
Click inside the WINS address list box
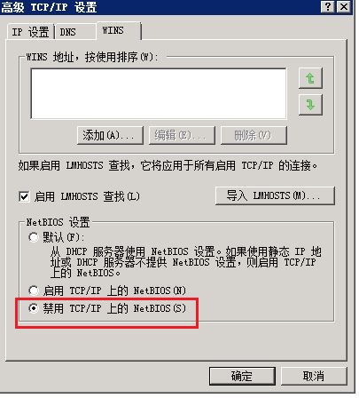click(159, 93)
